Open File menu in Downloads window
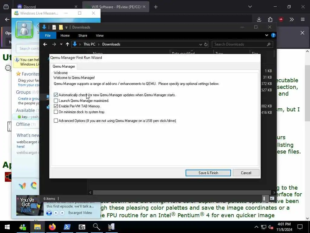The image size is (310, 233). (48, 35)
